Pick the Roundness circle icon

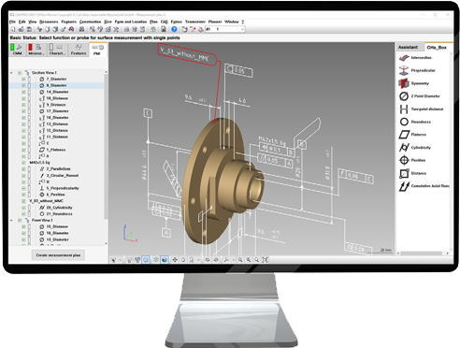(404, 122)
